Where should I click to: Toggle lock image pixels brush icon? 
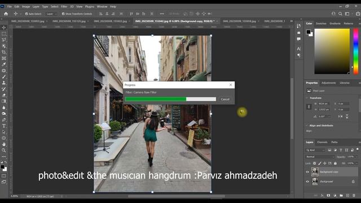click(x=320, y=163)
